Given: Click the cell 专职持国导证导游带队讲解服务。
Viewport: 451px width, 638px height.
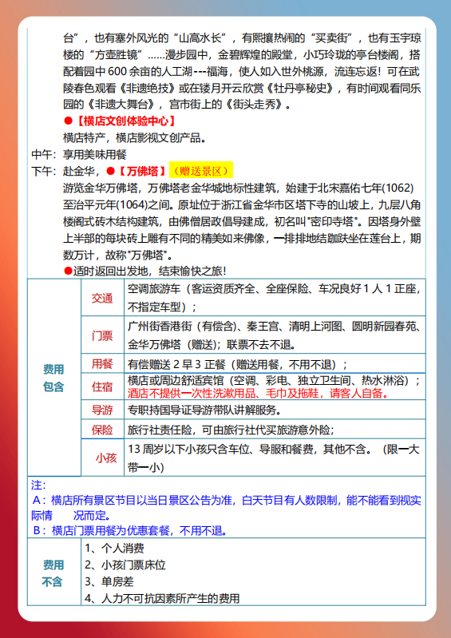Looking at the screenshot, I should click(x=275, y=410).
